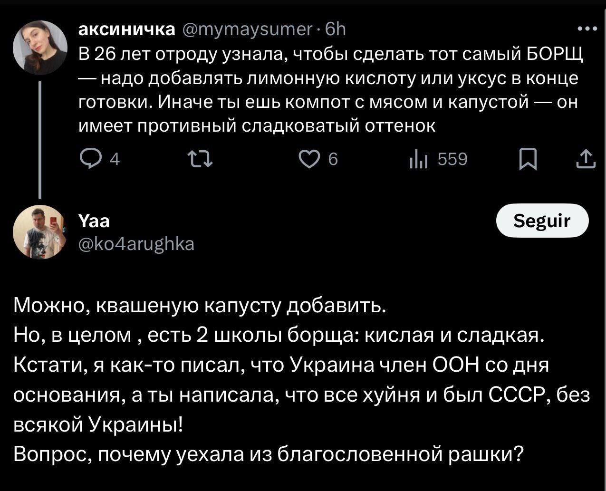Image resolution: width=606 pixels, height=491 pixels.
Task: Click the like count number 6
Action: [x=333, y=160]
